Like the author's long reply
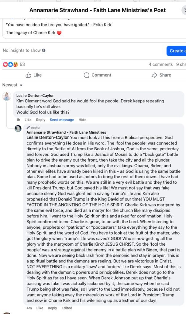Image resolution: width=186 pixels, height=314 pixels. tap(40, 308)
